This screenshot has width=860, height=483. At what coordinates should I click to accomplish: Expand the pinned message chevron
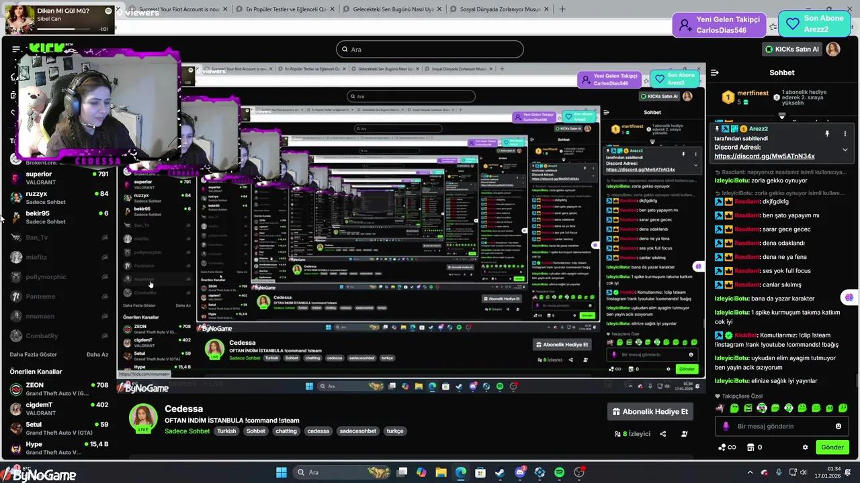[x=845, y=150]
